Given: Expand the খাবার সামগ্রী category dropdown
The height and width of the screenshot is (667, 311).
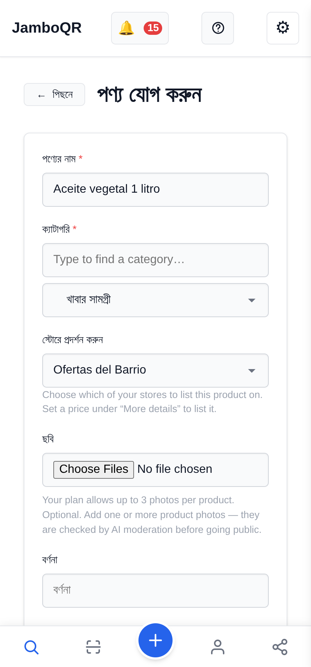Looking at the screenshot, I should 155,300.
